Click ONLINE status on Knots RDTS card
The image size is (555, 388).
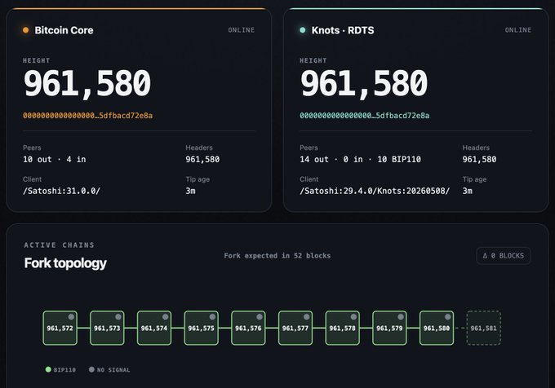517,30
